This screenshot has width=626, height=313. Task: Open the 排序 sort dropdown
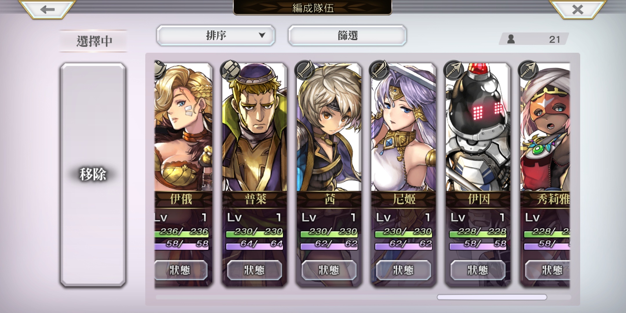pos(216,35)
